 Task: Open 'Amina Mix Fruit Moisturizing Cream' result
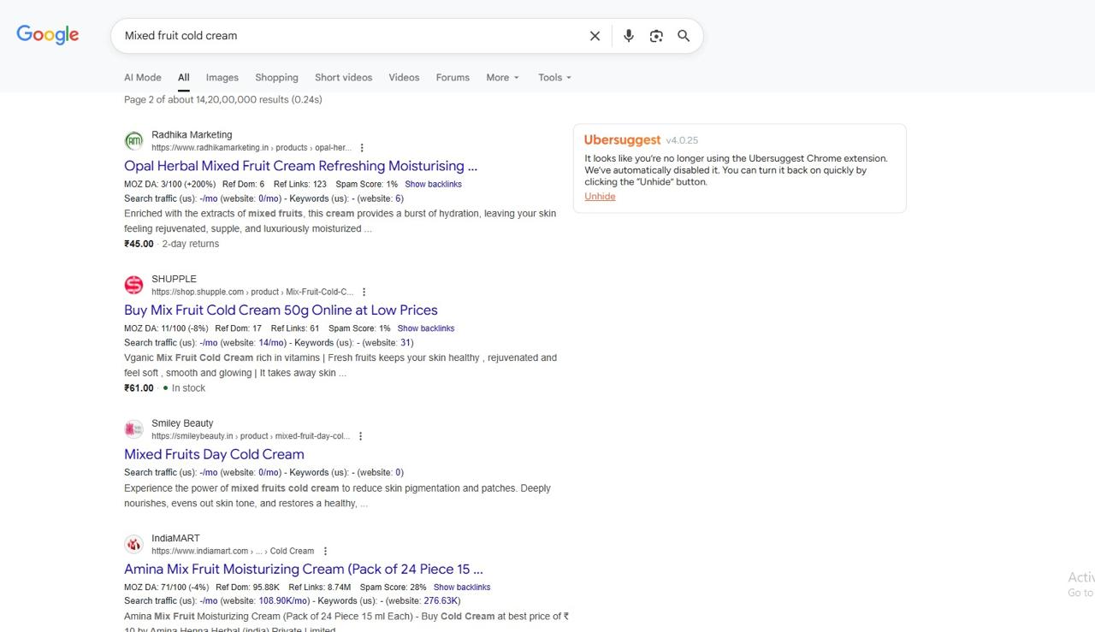(x=304, y=569)
